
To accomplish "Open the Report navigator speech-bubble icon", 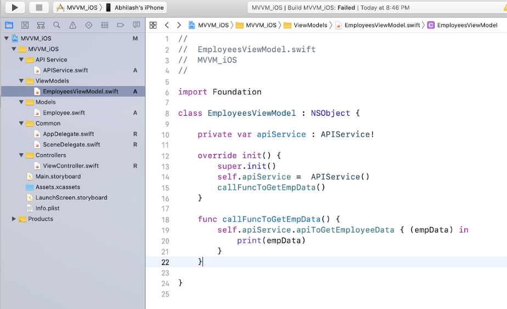I will [136, 25].
